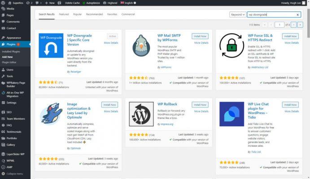Image resolution: width=310 pixels, height=179 pixels.
Task: Install WP Mail SMTP by WPForms
Action: coord(200,36)
